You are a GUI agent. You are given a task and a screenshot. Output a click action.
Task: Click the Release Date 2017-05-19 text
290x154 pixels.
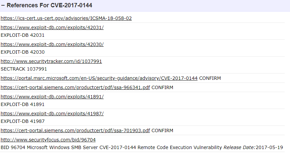[x=253, y=147]
